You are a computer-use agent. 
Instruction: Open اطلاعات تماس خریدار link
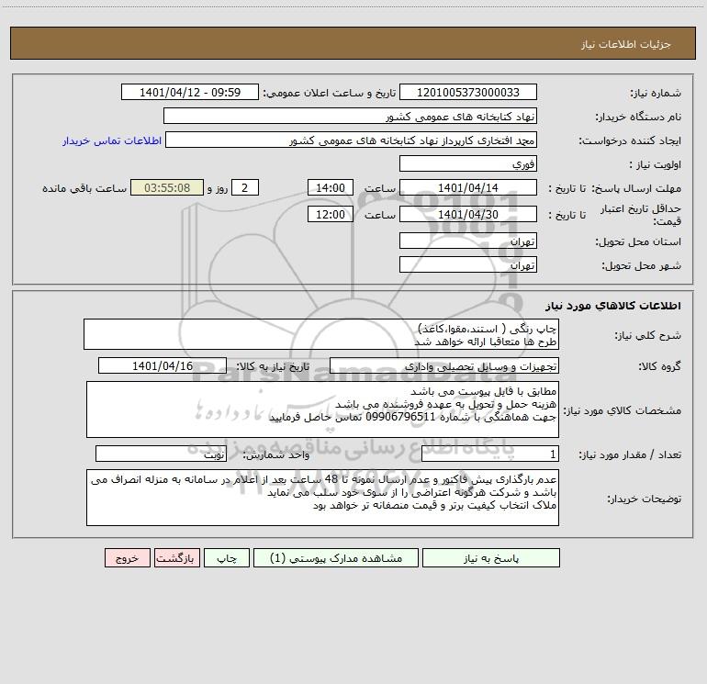point(112,140)
